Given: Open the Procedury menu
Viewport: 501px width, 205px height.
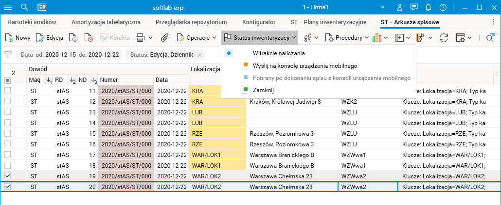Looking at the screenshot, I should [347, 38].
